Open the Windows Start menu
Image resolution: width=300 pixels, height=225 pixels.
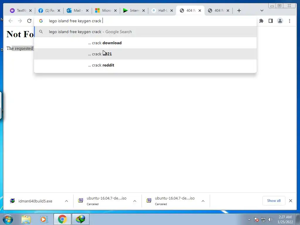coord(8,219)
